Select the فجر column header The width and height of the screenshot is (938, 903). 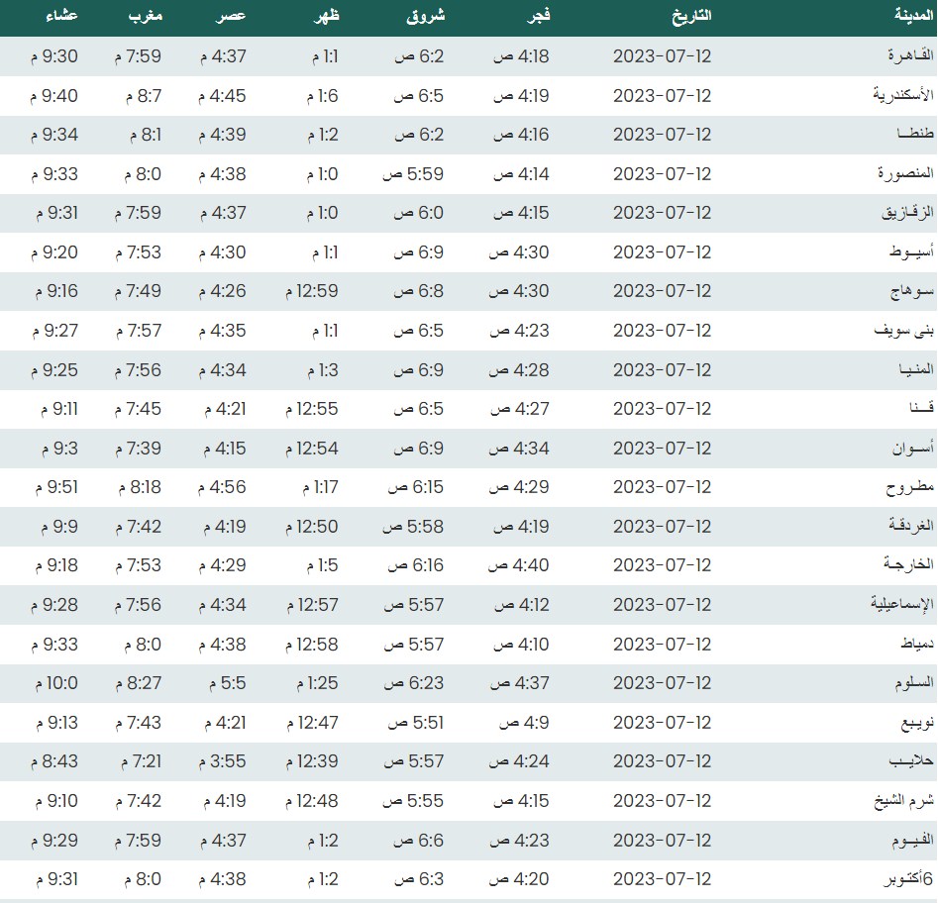coord(537,17)
